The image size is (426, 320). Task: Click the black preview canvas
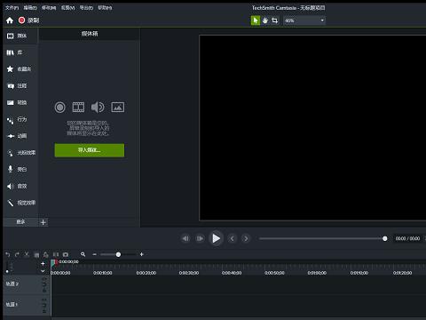(x=312, y=128)
